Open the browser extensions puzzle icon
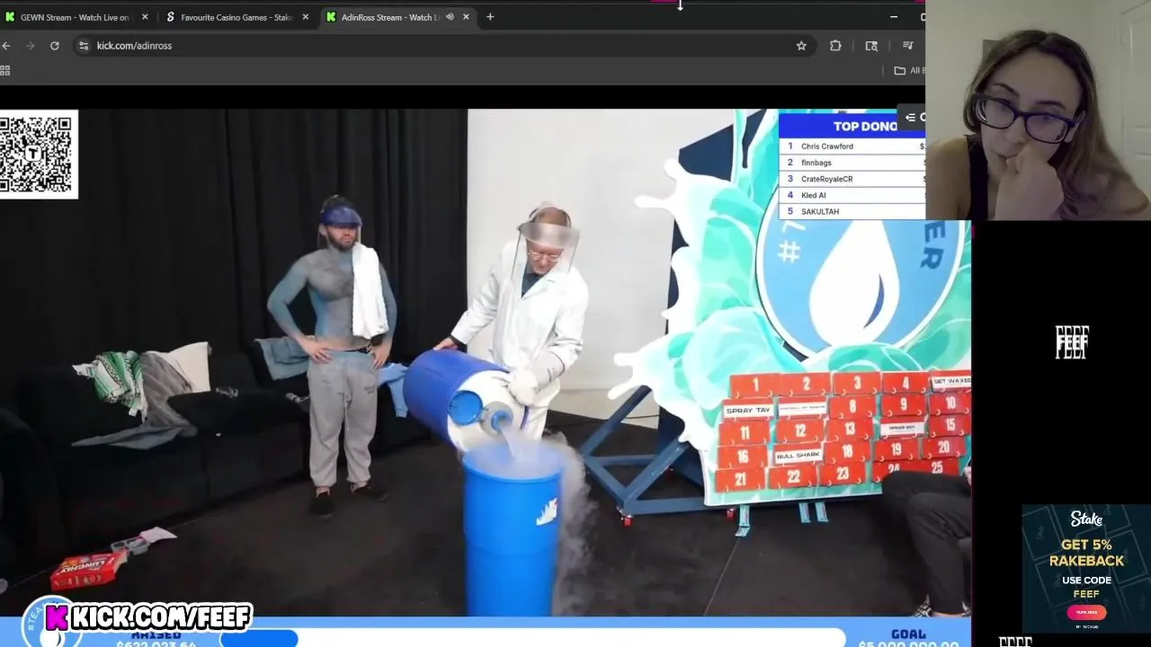 coord(835,46)
